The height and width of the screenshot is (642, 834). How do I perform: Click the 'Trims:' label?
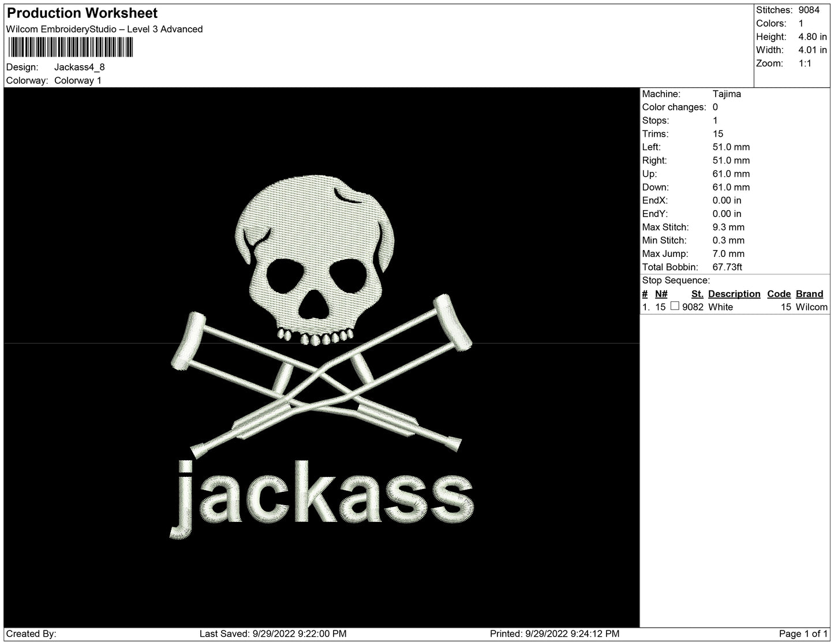[656, 133]
